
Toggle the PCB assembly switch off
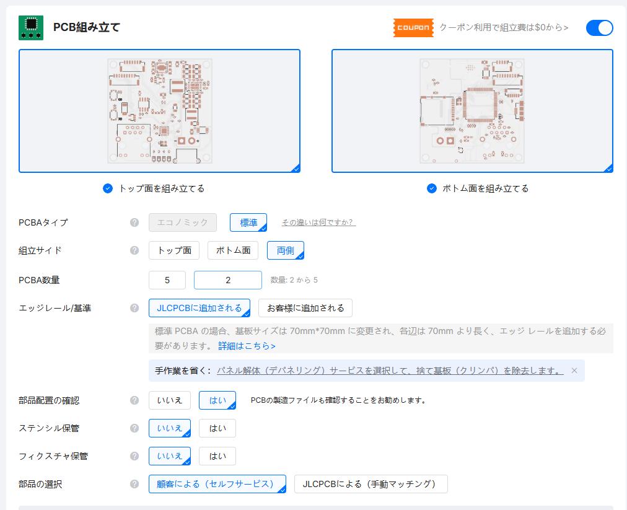[599, 28]
